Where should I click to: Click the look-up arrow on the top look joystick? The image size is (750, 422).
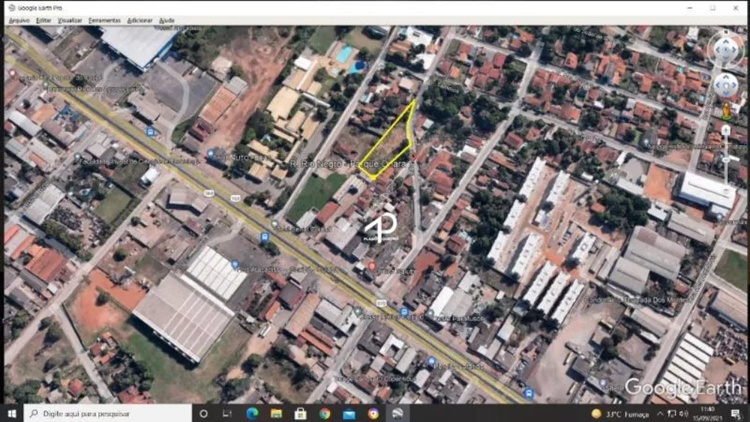click(725, 41)
